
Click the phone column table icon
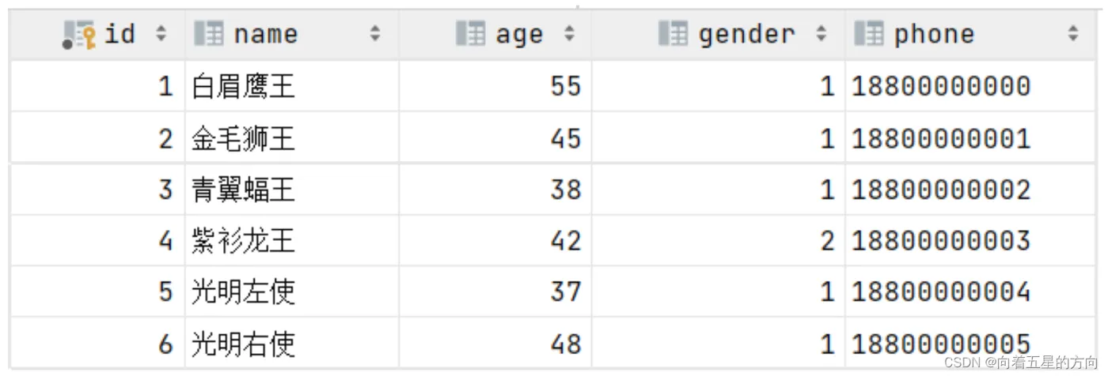coord(868,34)
